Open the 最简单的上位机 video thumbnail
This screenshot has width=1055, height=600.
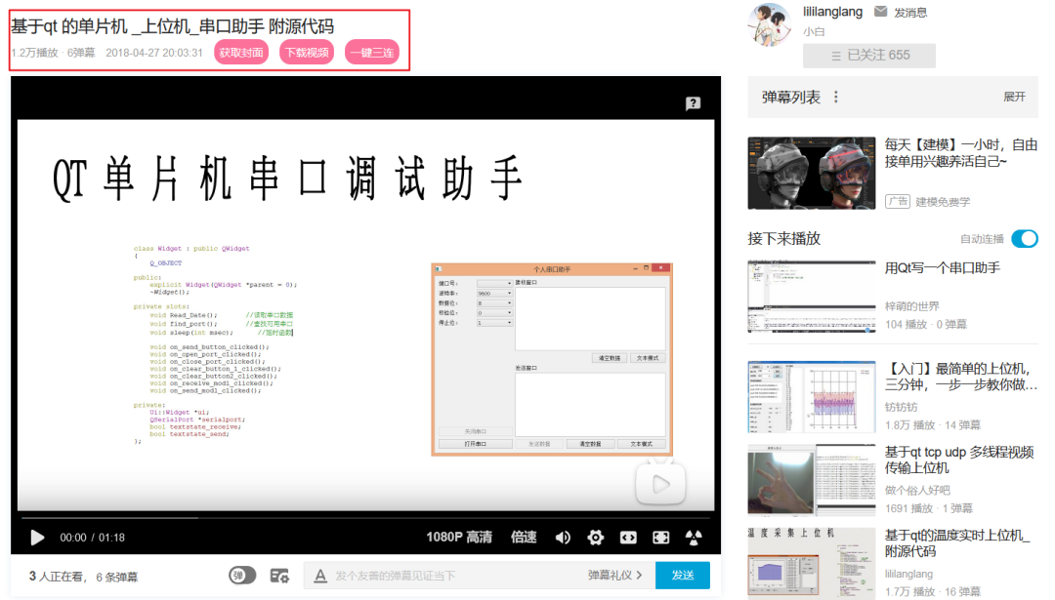point(812,396)
